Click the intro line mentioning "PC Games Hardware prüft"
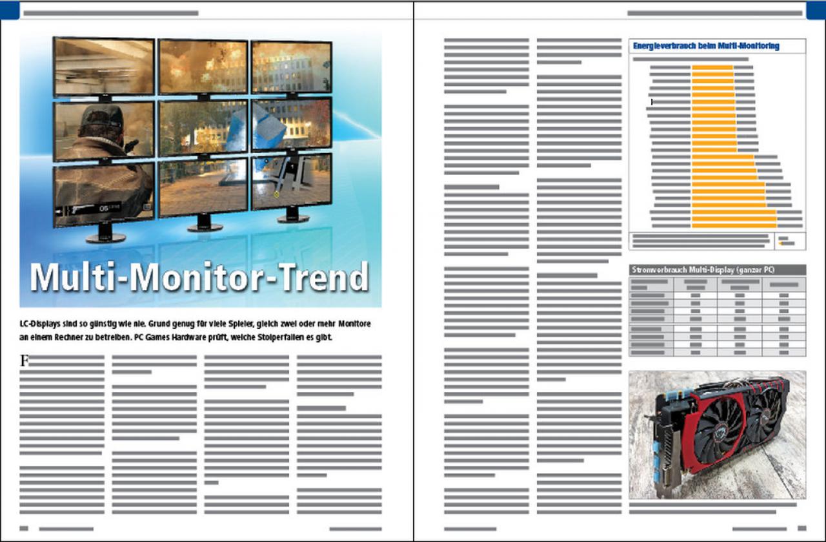The image size is (826, 542). (x=175, y=339)
